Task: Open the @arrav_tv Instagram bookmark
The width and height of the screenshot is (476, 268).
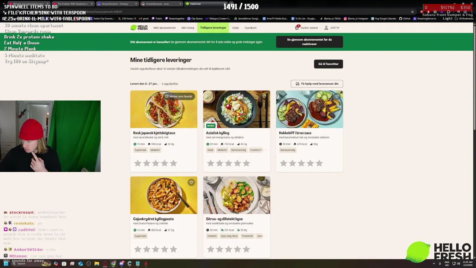Action: point(356,18)
